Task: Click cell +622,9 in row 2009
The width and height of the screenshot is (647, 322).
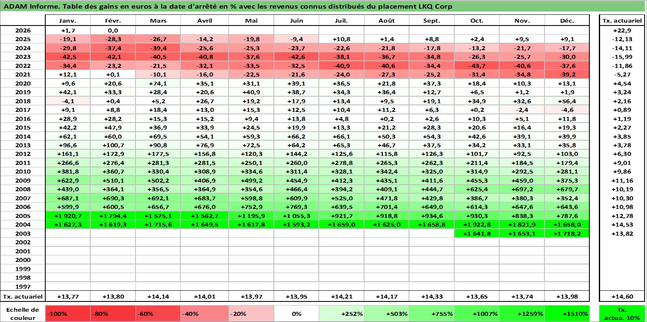Action: click(68, 181)
